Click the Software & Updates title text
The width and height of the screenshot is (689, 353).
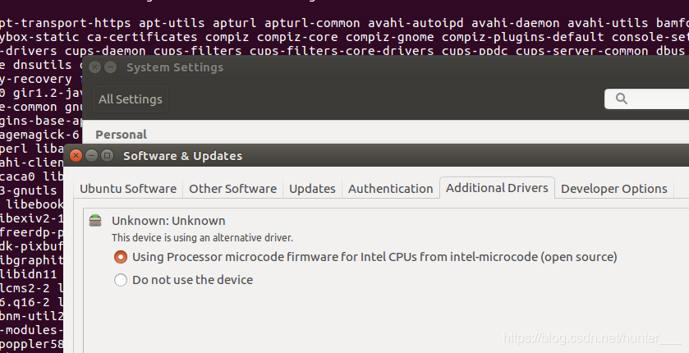(182, 155)
